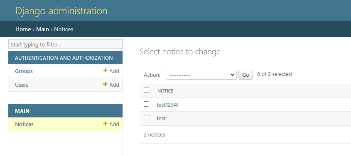Screen dimensions: 351x156
Task: Check the box for the test1234! notice
Action: (x=146, y=104)
